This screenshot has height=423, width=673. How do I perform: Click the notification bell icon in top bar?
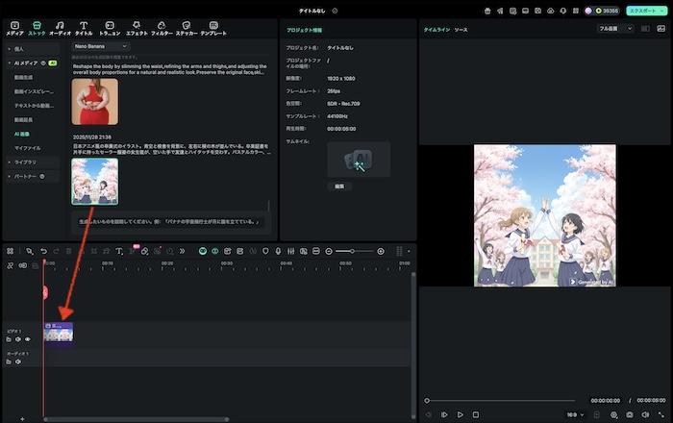pyautogui.click(x=563, y=11)
